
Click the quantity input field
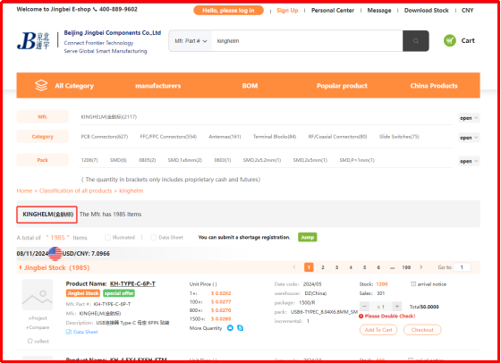(380, 307)
